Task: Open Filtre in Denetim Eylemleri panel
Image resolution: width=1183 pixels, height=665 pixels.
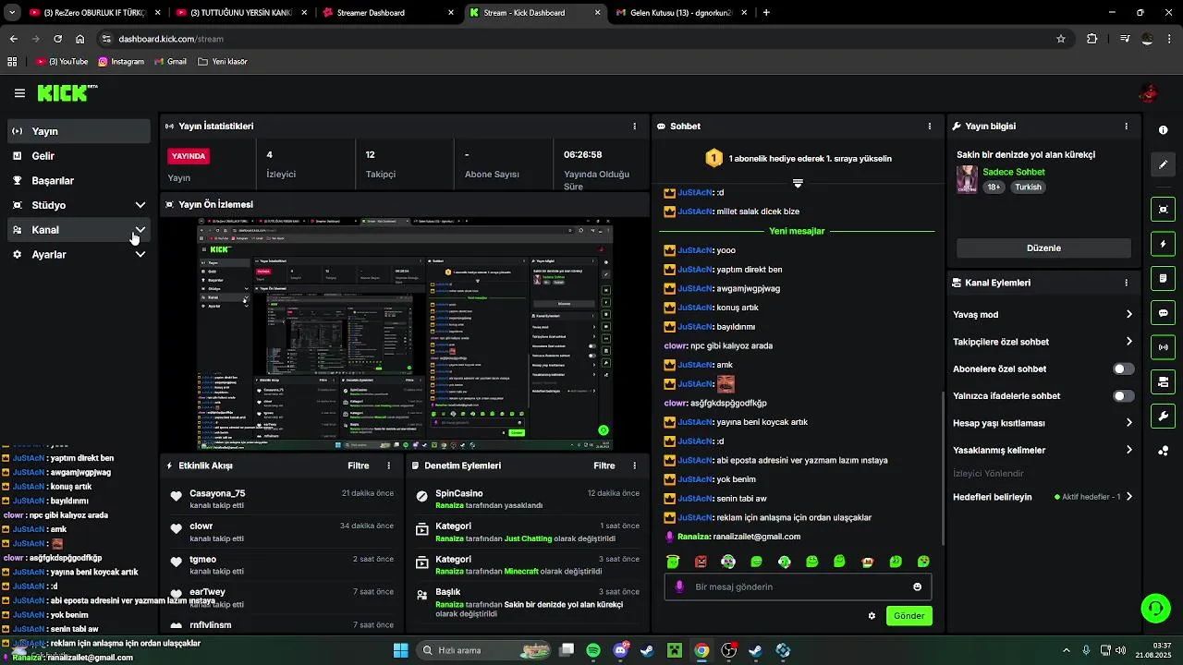Action: coord(604,465)
